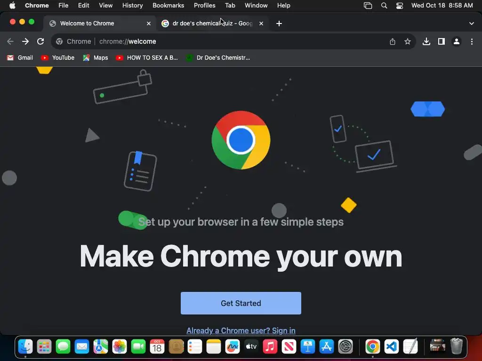Open Launchpad from the dock
The image size is (482, 361).
(x=44, y=347)
